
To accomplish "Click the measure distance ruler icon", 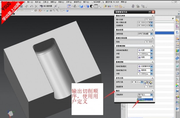I will [116, 6].
